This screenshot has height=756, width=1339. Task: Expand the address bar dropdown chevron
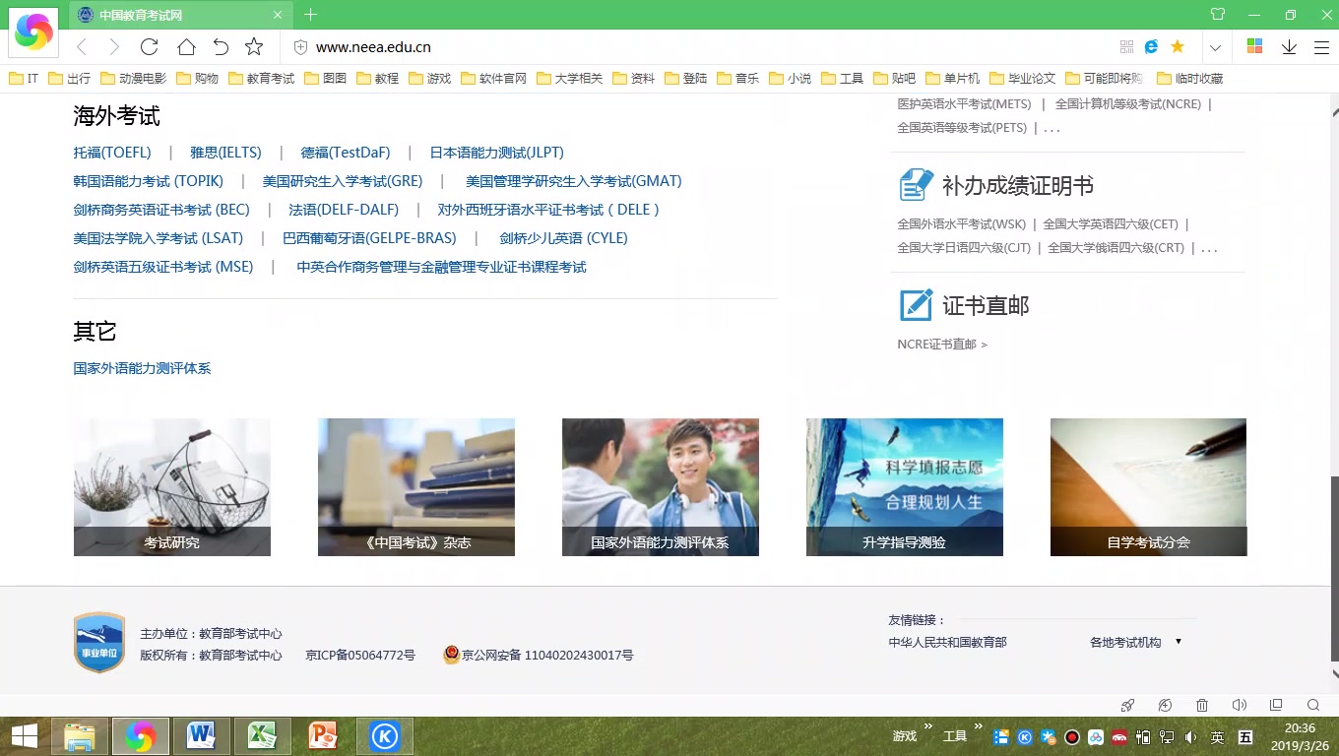tap(1215, 46)
